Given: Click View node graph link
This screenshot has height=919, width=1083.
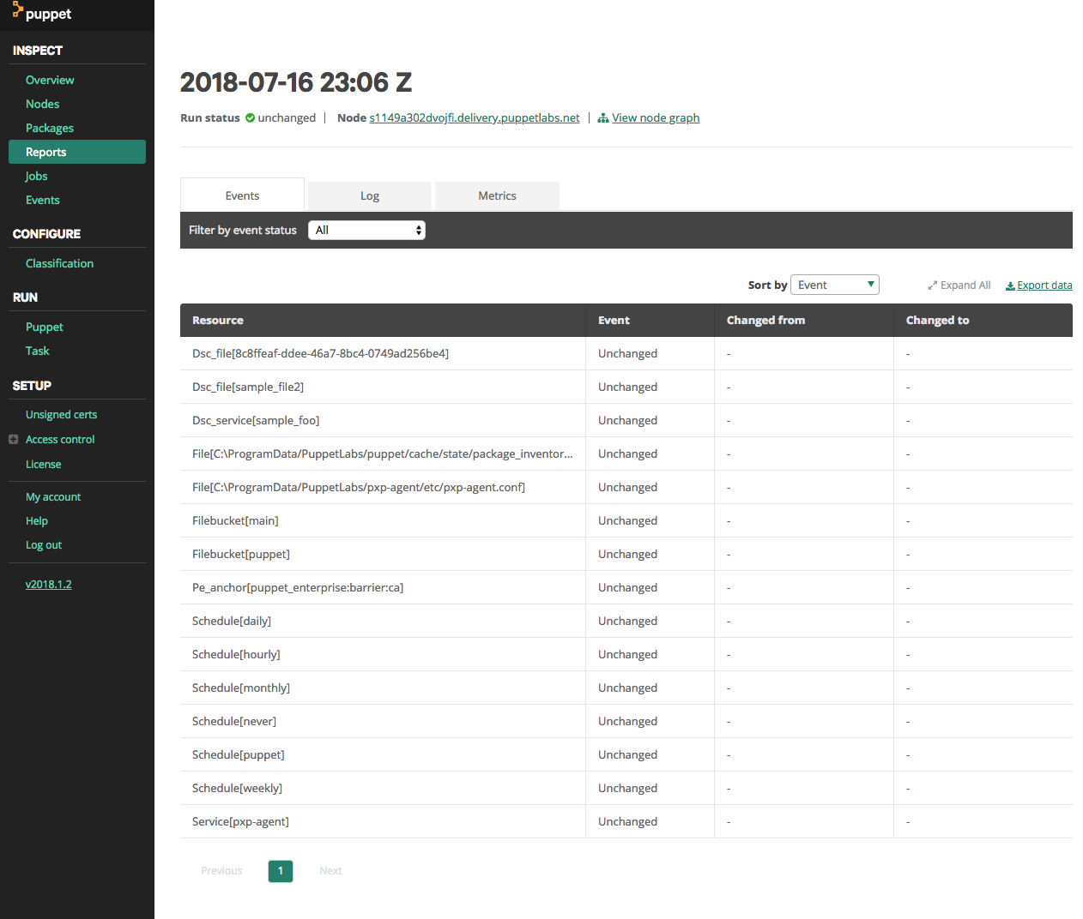Looking at the screenshot, I should [656, 117].
